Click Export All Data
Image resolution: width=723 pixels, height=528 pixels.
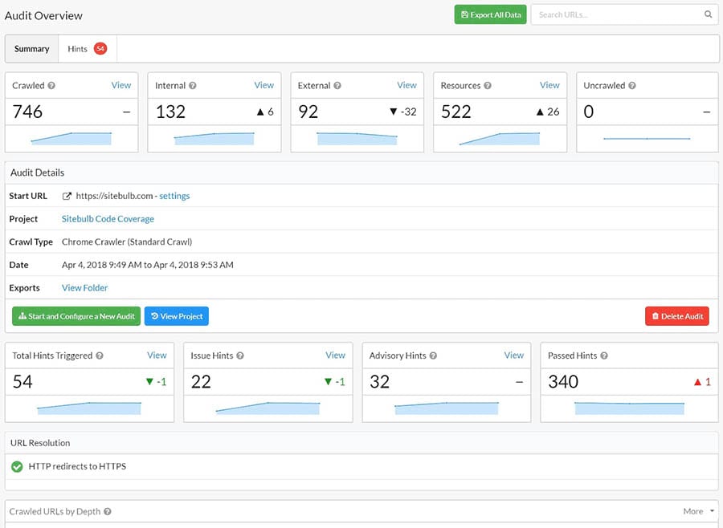pos(490,14)
